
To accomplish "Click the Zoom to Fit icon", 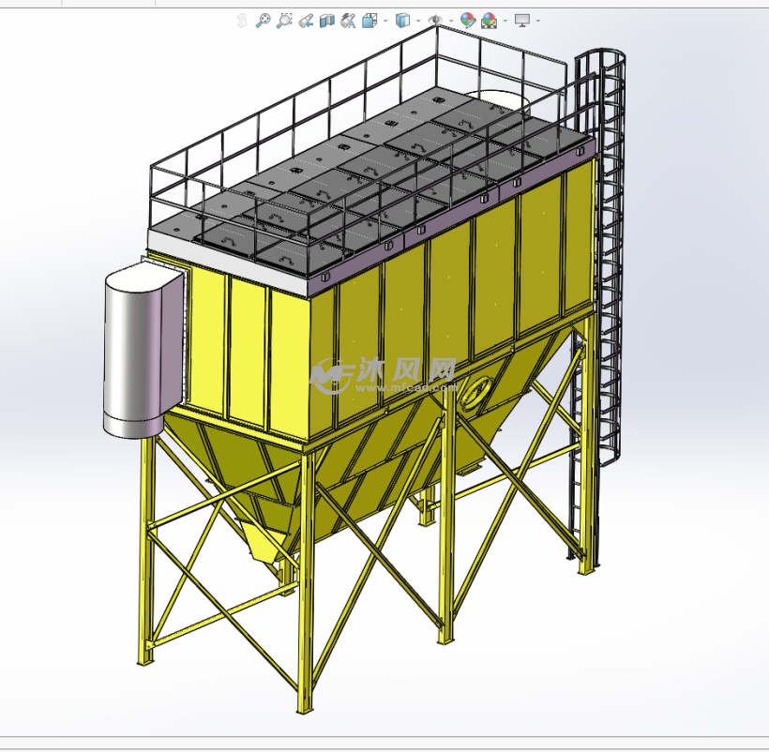I will click(264, 20).
